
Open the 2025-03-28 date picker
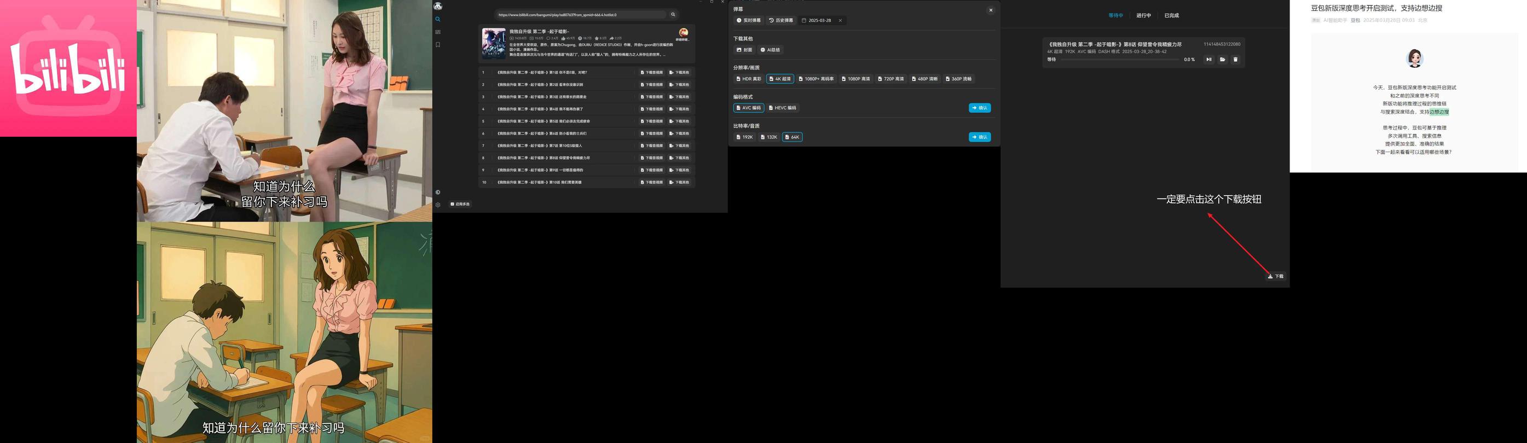(819, 21)
